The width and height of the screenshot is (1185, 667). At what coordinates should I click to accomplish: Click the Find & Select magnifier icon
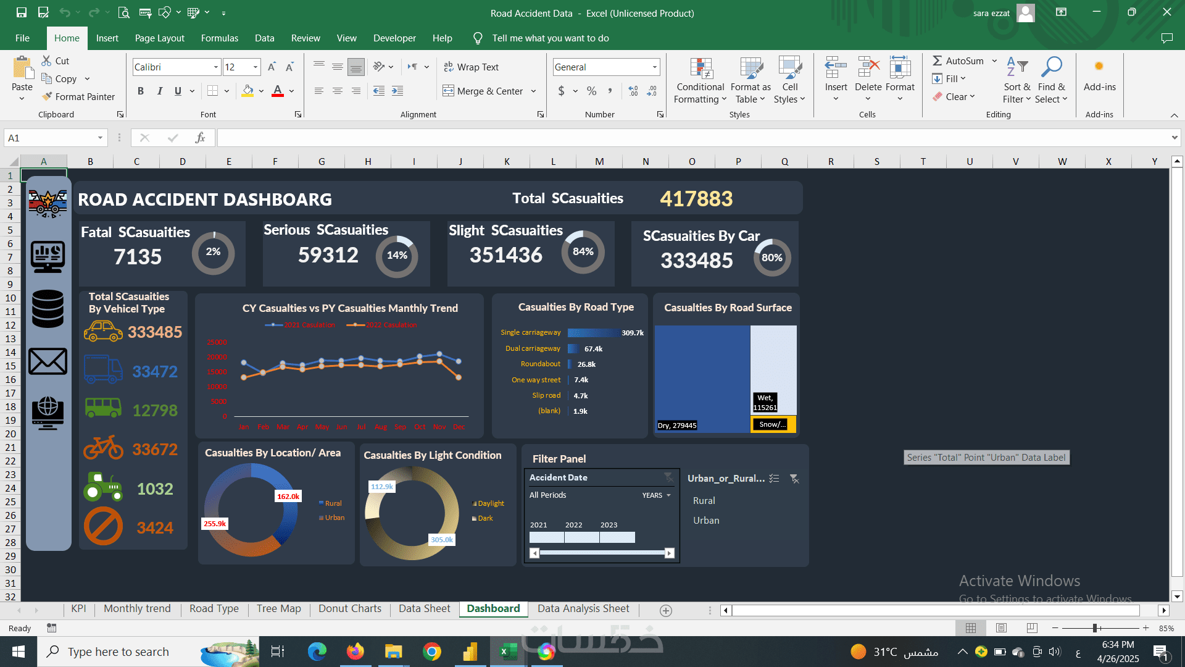(x=1050, y=67)
